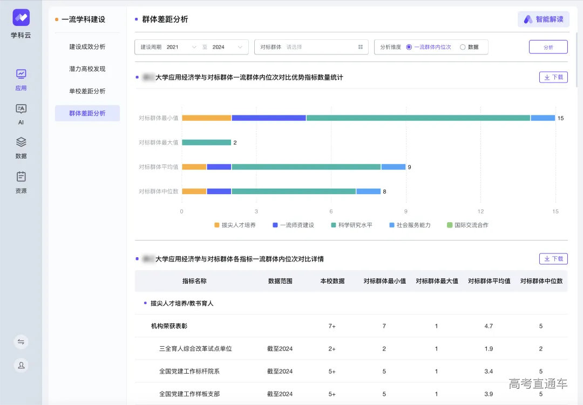
Task: Click the sidebar collapse swap icon
Action: 21,341
